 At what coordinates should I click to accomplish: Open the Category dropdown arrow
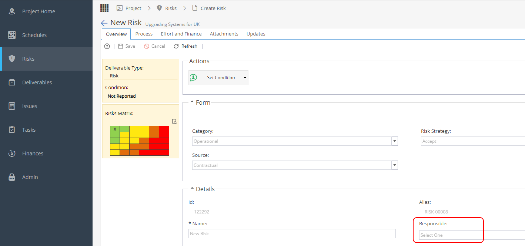click(395, 141)
